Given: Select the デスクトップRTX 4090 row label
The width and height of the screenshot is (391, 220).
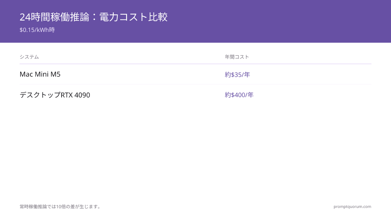Looking at the screenshot, I should (x=55, y=95).
